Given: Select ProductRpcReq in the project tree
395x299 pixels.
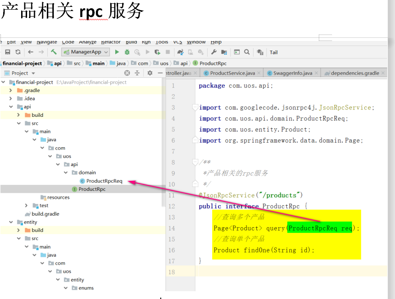Looking at the screenshot, I should pos(104,181).
